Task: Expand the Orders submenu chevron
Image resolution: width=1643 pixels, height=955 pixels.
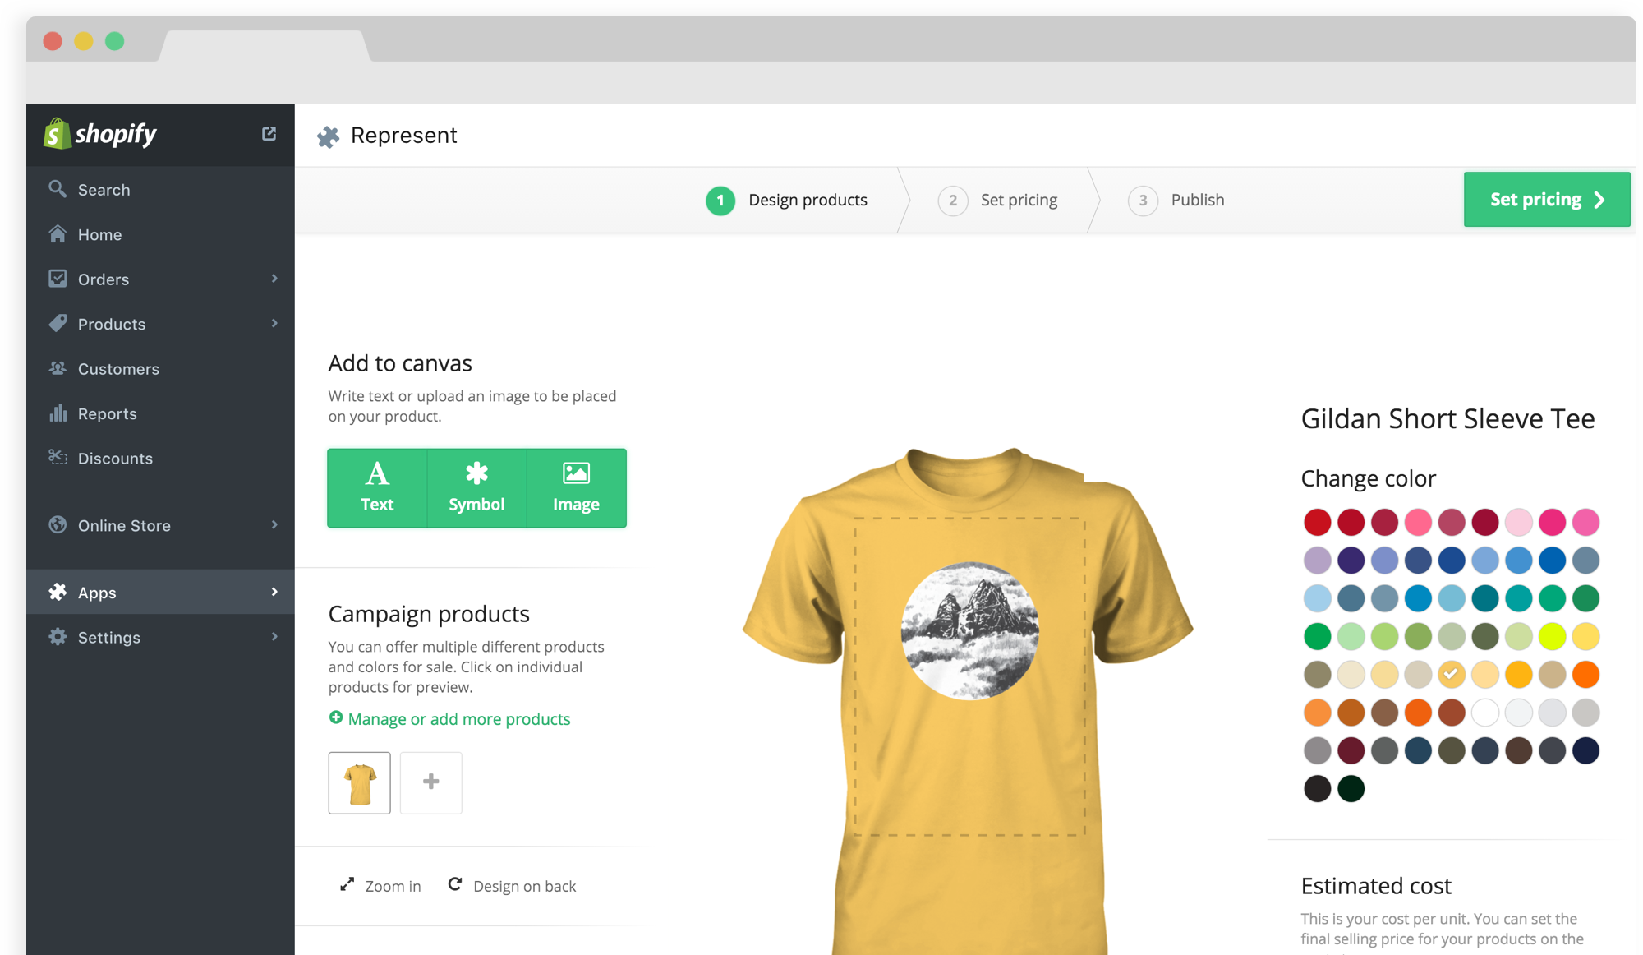Action: (274, 279)
